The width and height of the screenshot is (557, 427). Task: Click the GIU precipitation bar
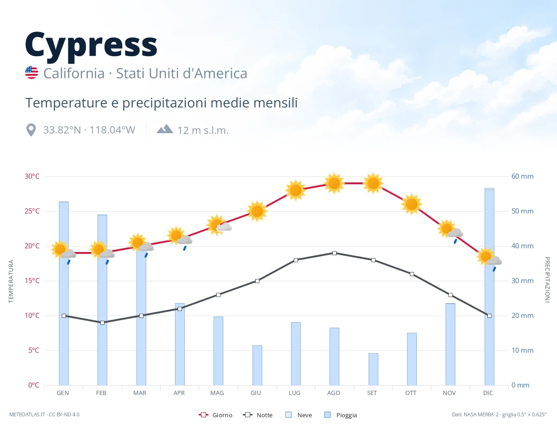click(257, 365)
